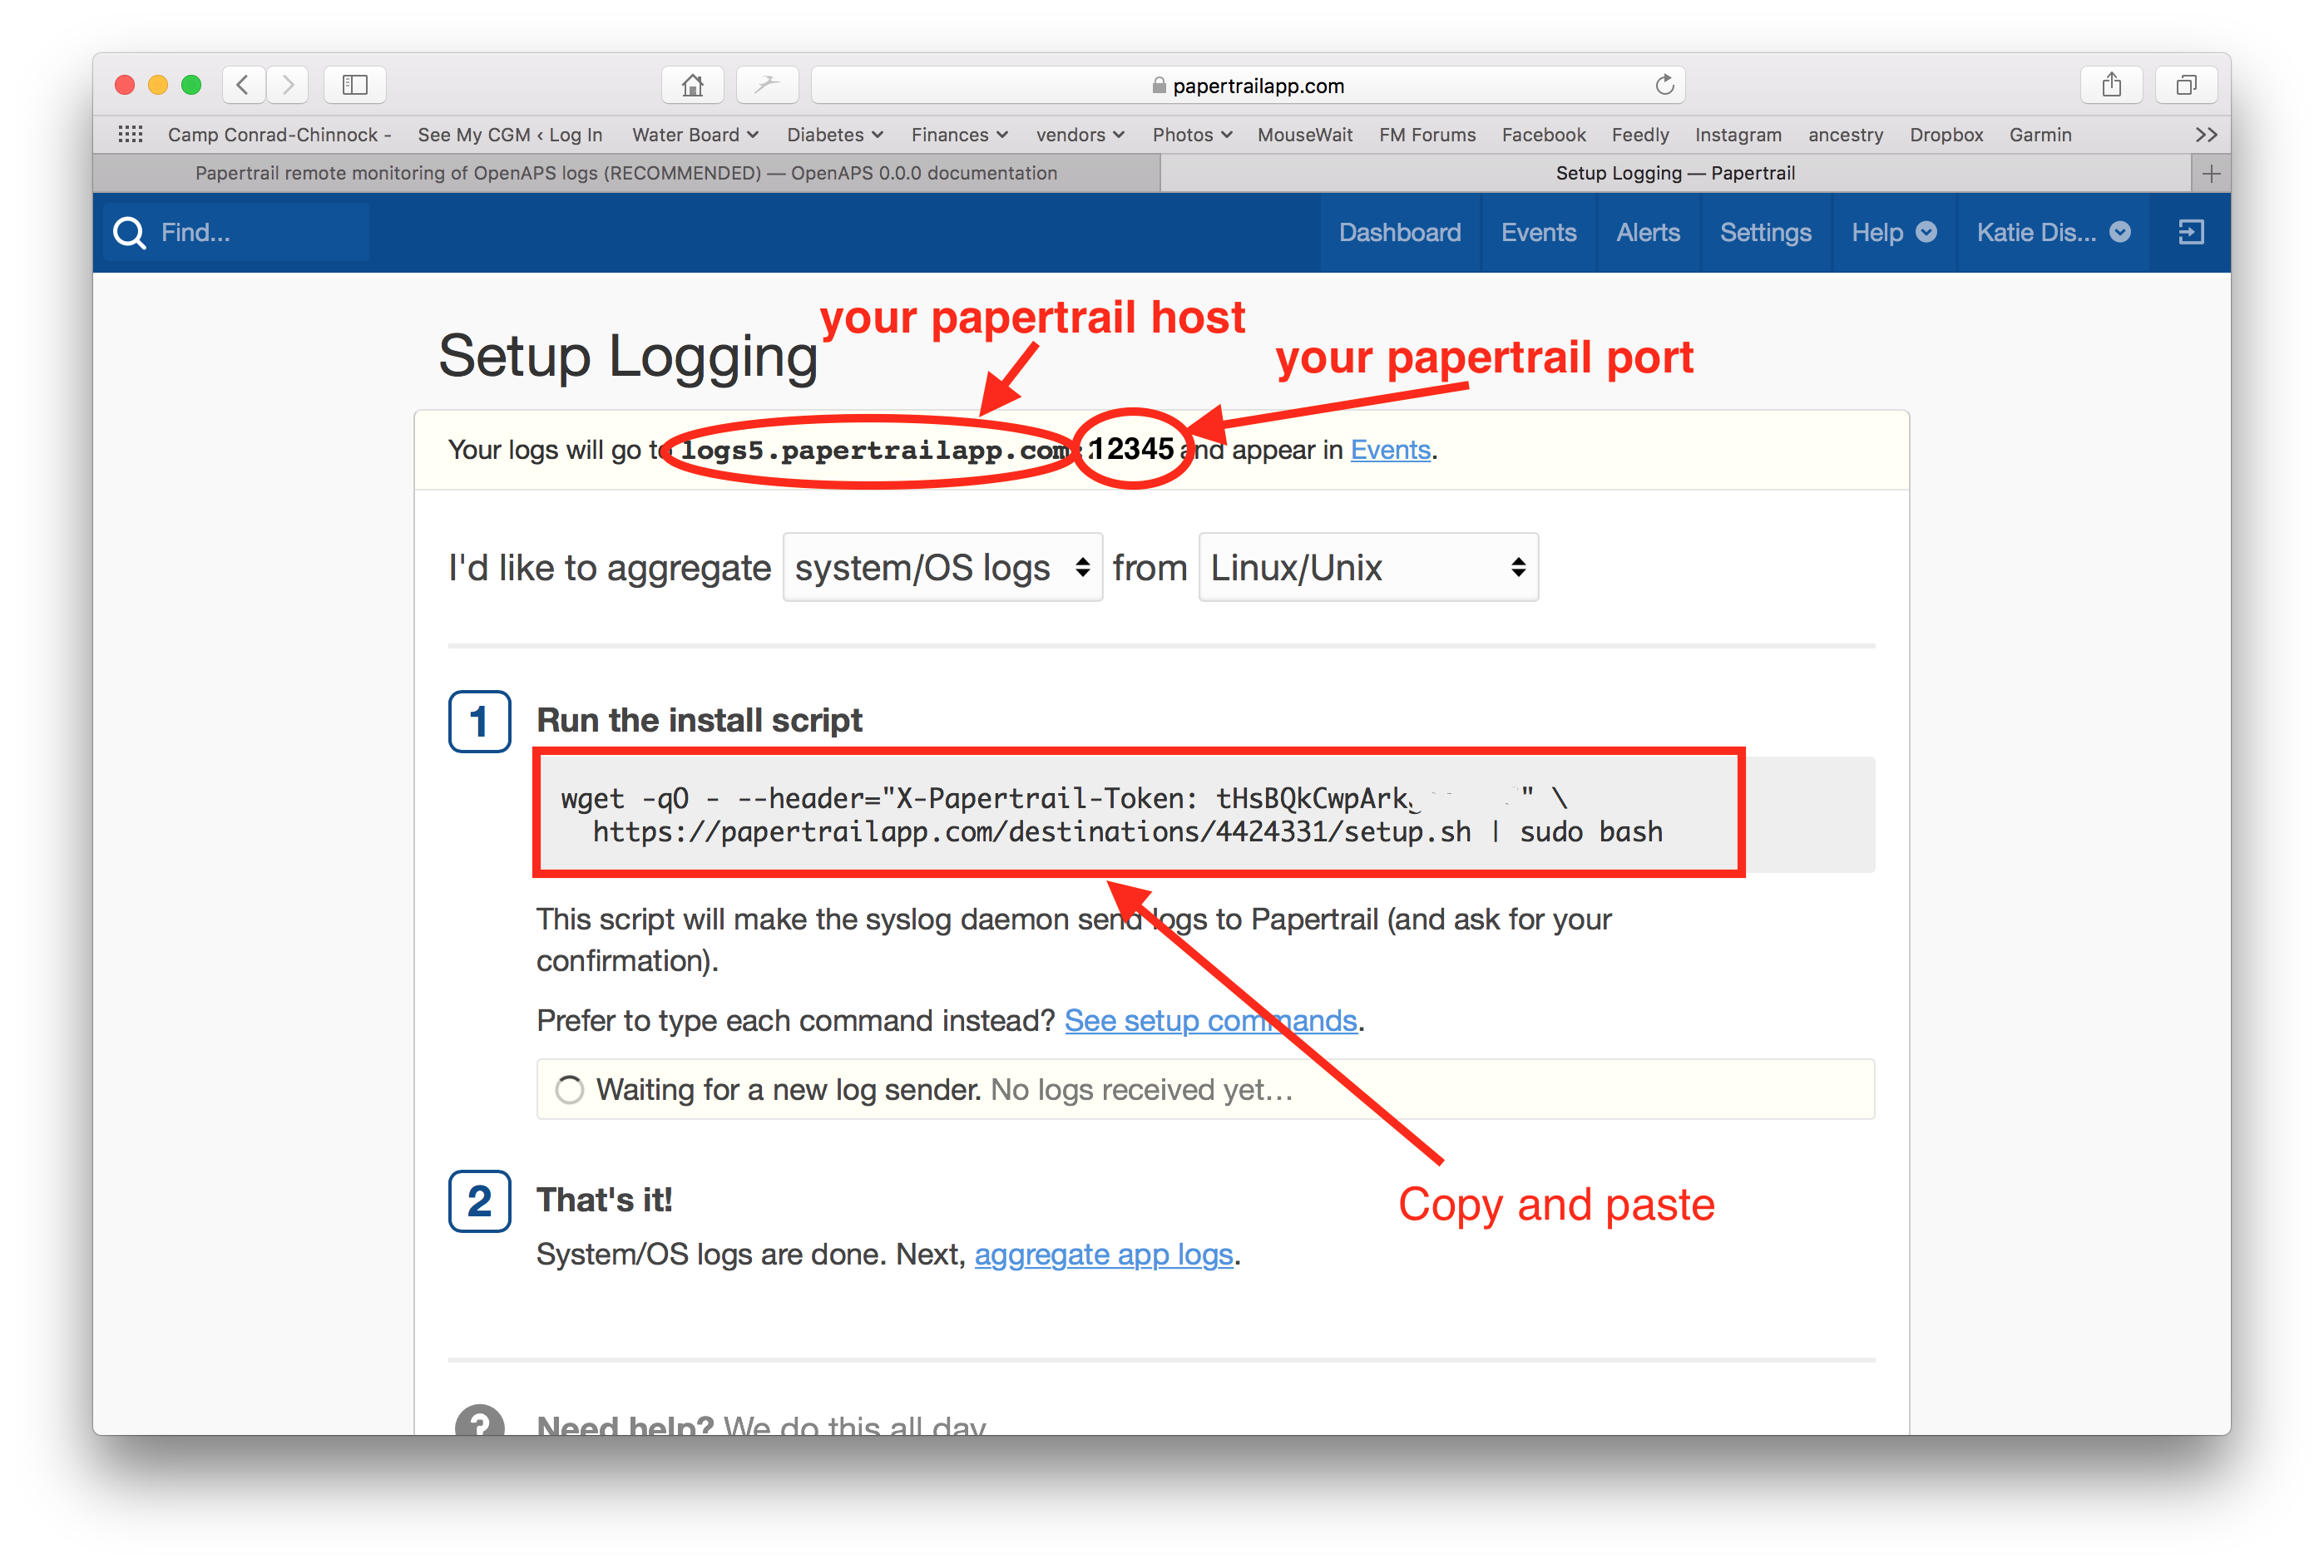Open the Water Board bookmark folder
This screenshot has height=1568, width=2324.
coord(695,134)
